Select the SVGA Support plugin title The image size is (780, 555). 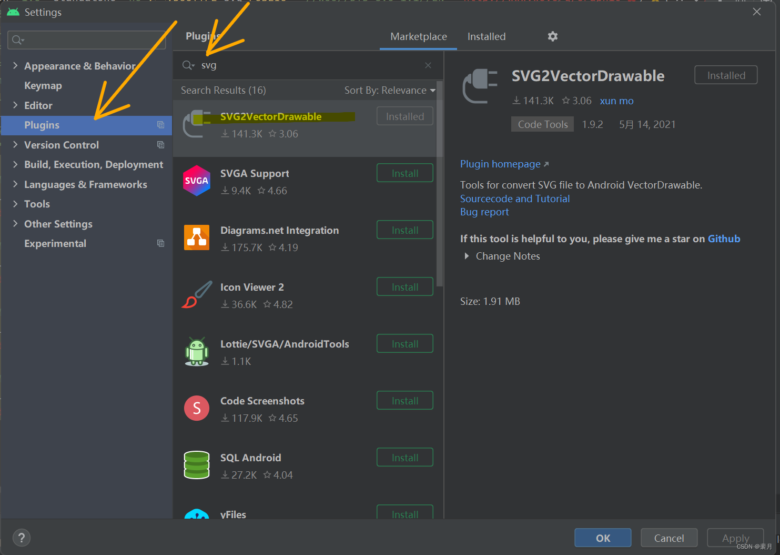tap(255, 173)
